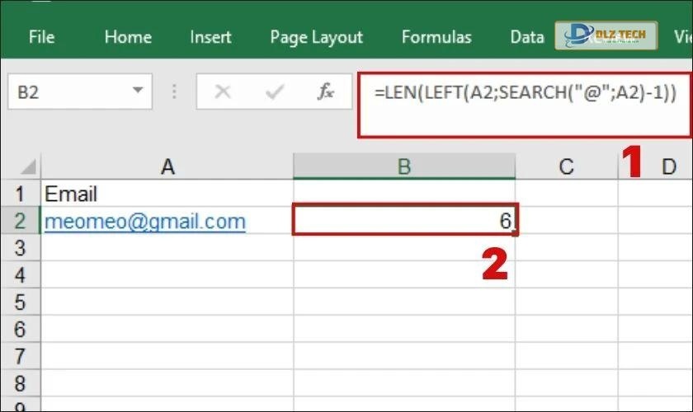Open Insert Function fx dialog
The width and height of the screenshot is (693, 412).
(x=326, y=91)
